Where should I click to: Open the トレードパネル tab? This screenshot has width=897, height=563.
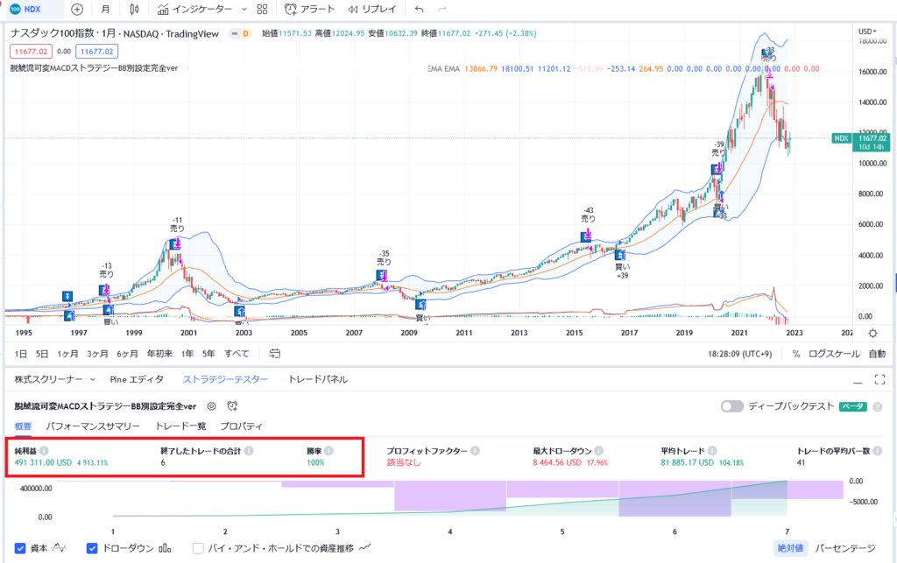[317, 379]
